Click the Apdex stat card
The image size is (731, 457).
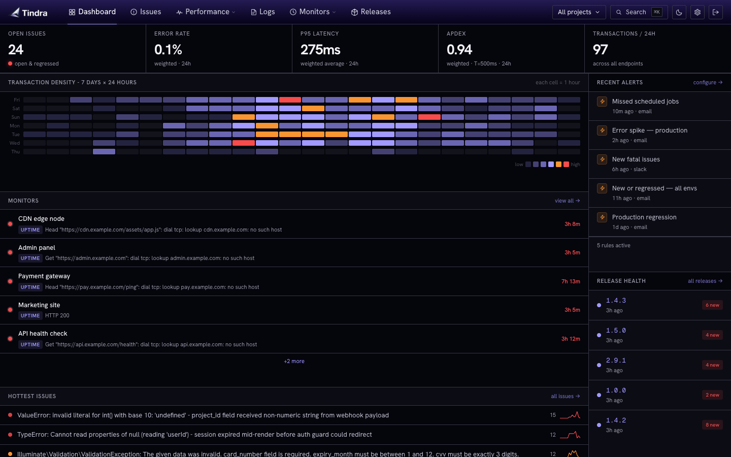point(511,49)
